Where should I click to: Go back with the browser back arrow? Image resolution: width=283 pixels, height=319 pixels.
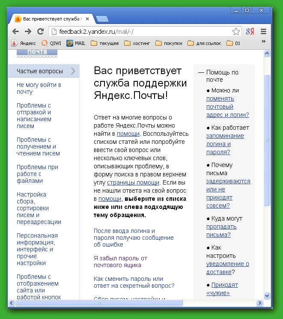click(16, 32)
